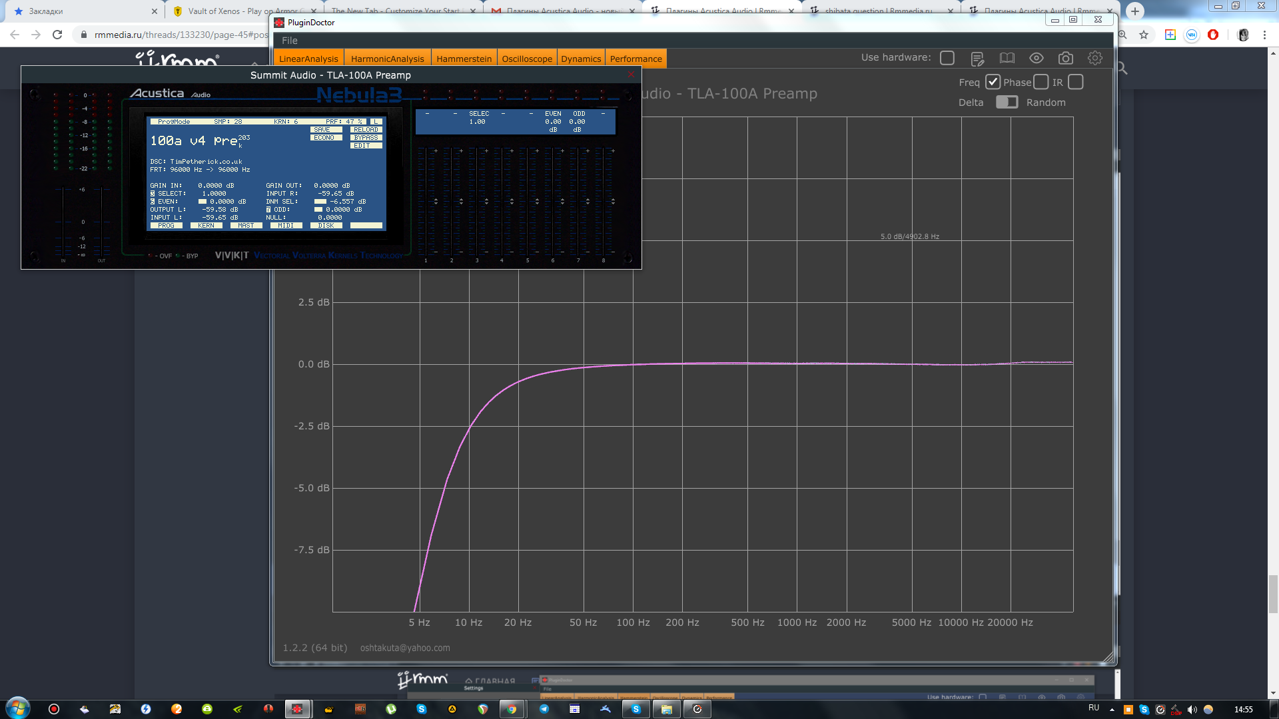Open PluginDoctor settings gear icon
Viewport: 1279px width, 719px height.
pyautogui.click(x=1094, y=58)
